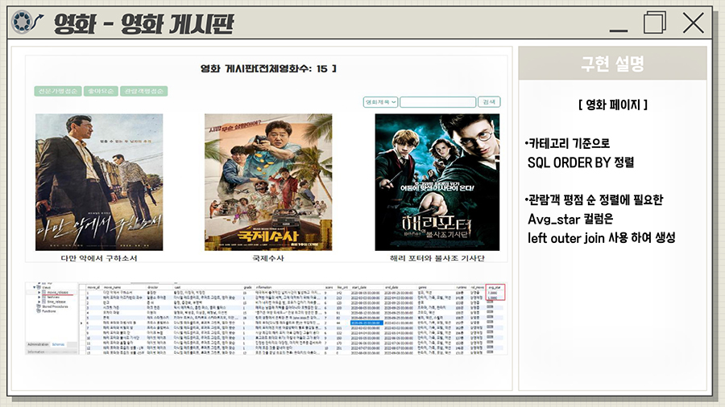The image size is (725, 407).
Task: Click the start_date column header
Action: click(x=358, y=287)
